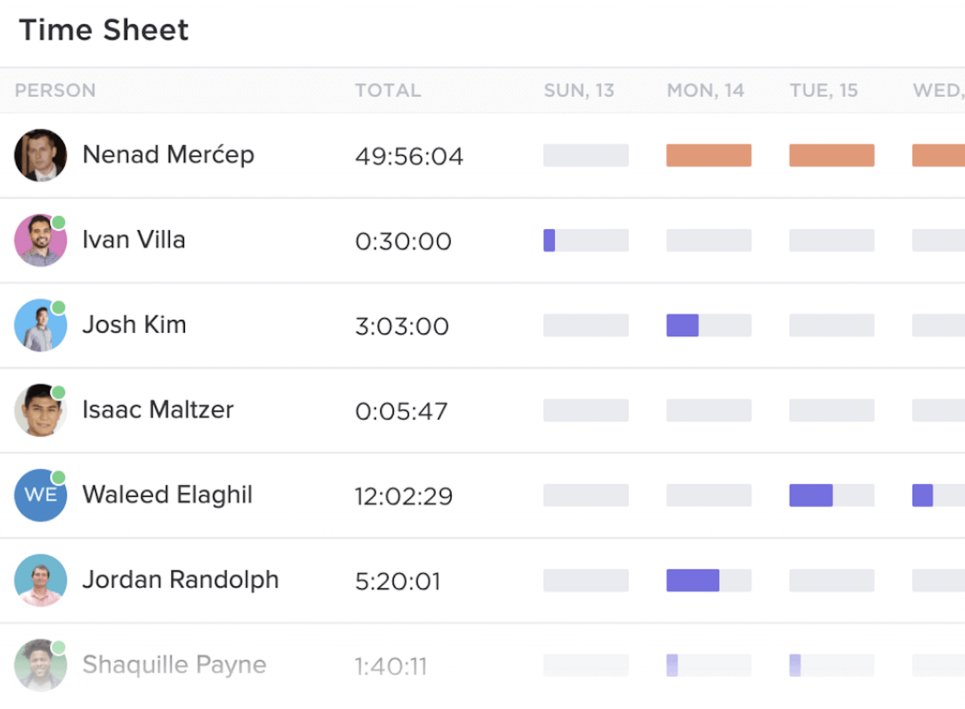Select the SUN, 13 column header

[579, 90]
